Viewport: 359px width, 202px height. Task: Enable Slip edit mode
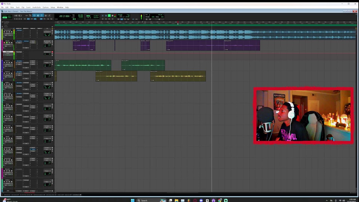[5, 18]
